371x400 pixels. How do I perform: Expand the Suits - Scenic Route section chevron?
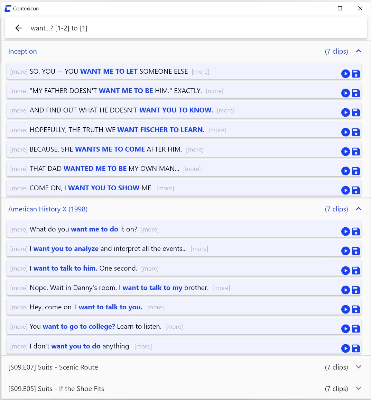point(359,367)
